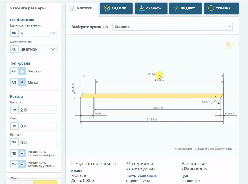Viewport: 248px width, 184px height.
Task: Click the Чертежи drawings tab icon
Action: (x=72, y=9)
